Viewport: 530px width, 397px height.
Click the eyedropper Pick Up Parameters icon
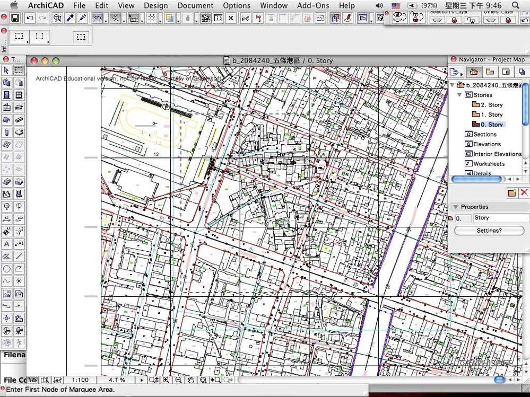(70, 19)
